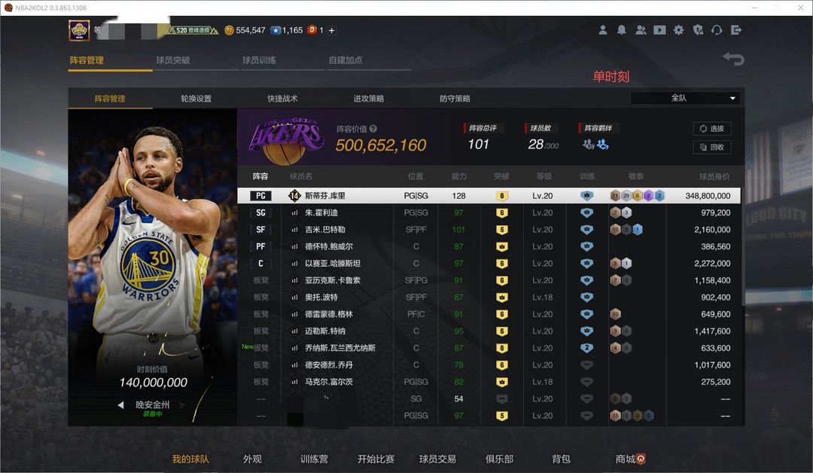Click the back arrow icon
The width and height of the screenshot is (813, 473).
click(x=732, y=59)
